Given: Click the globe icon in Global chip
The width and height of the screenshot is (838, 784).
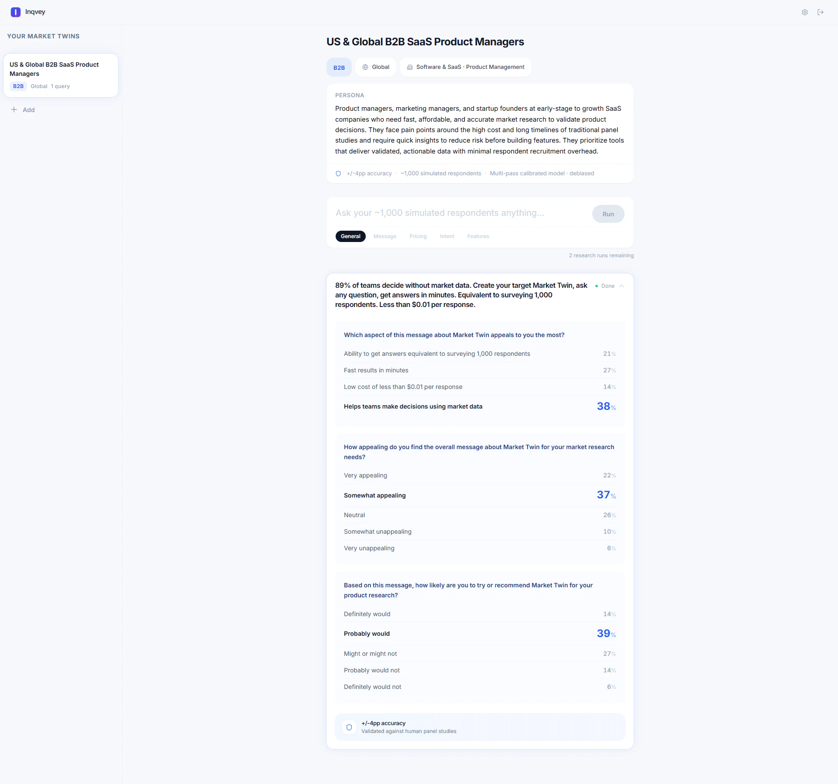Looking at the screenshot, I should (x=365, y=67).
